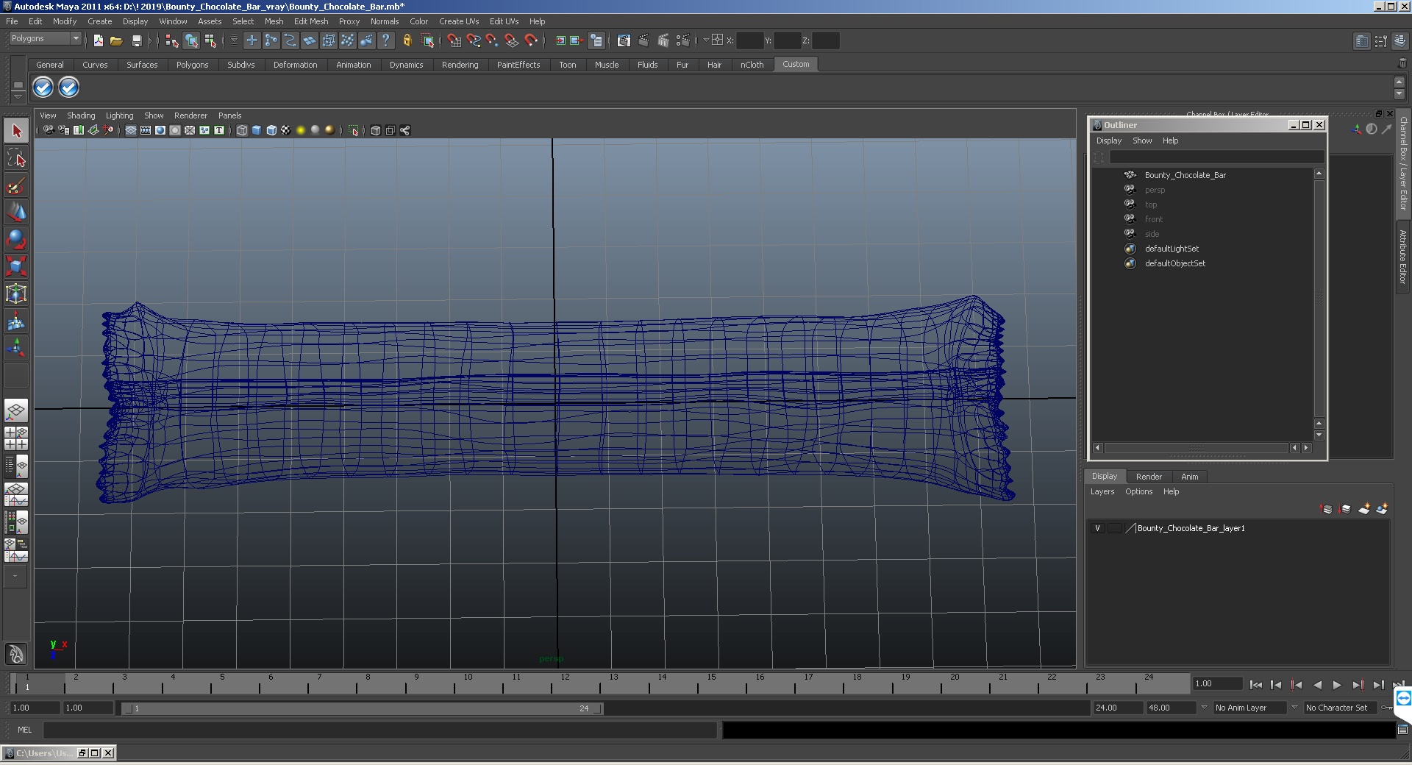Play animation backwards

point(1317,685)
